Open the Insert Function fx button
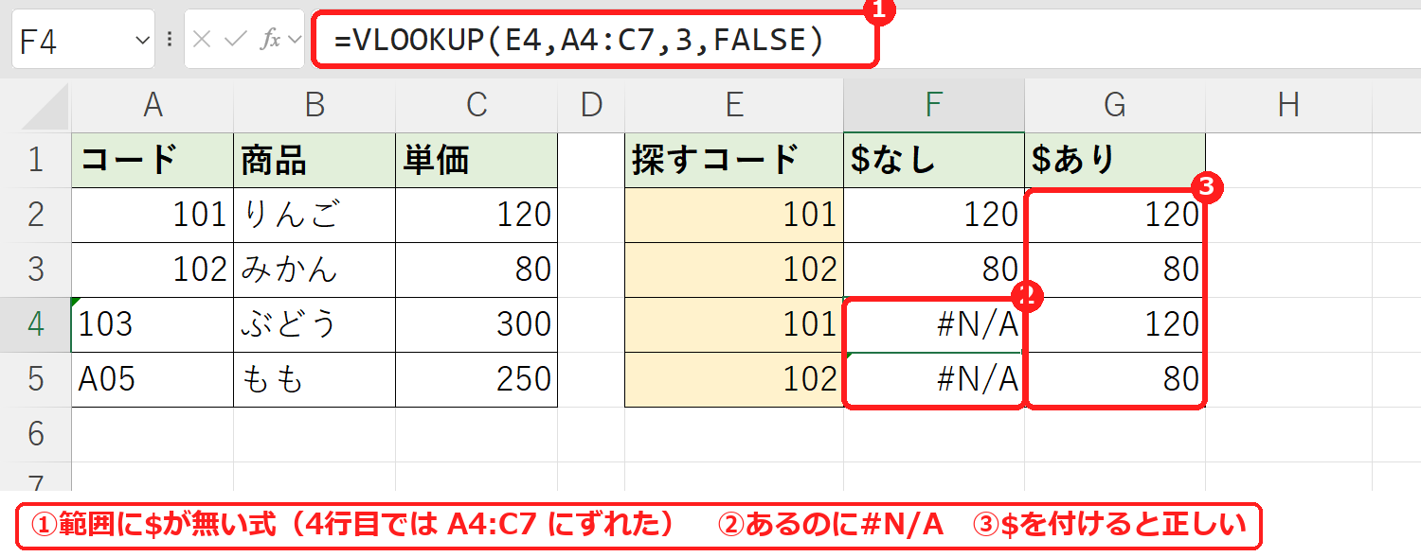 coord(270,40)
